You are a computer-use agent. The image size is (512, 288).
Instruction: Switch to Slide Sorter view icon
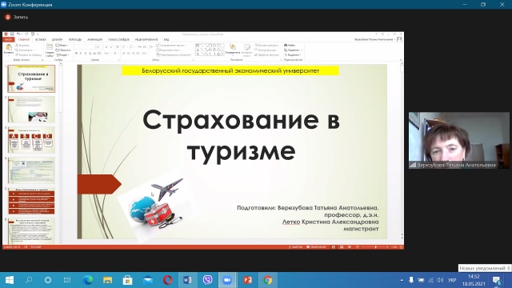[342, 247]
